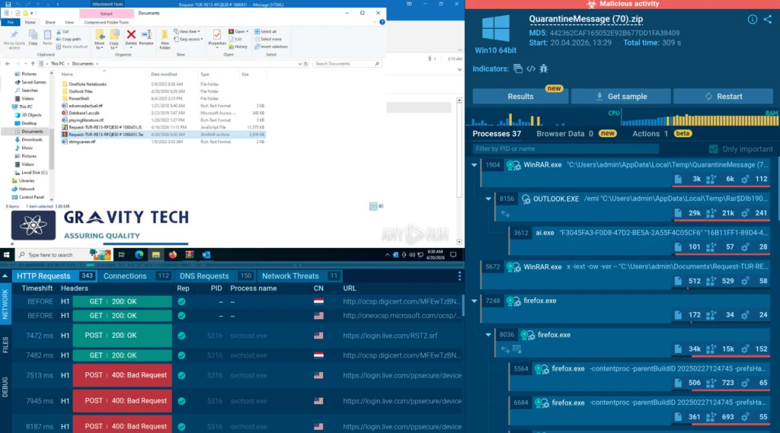Select Request-TUR-RE13-RFQB30 # 1060451.JS file
780x433 pixels.
coord(163,127)
